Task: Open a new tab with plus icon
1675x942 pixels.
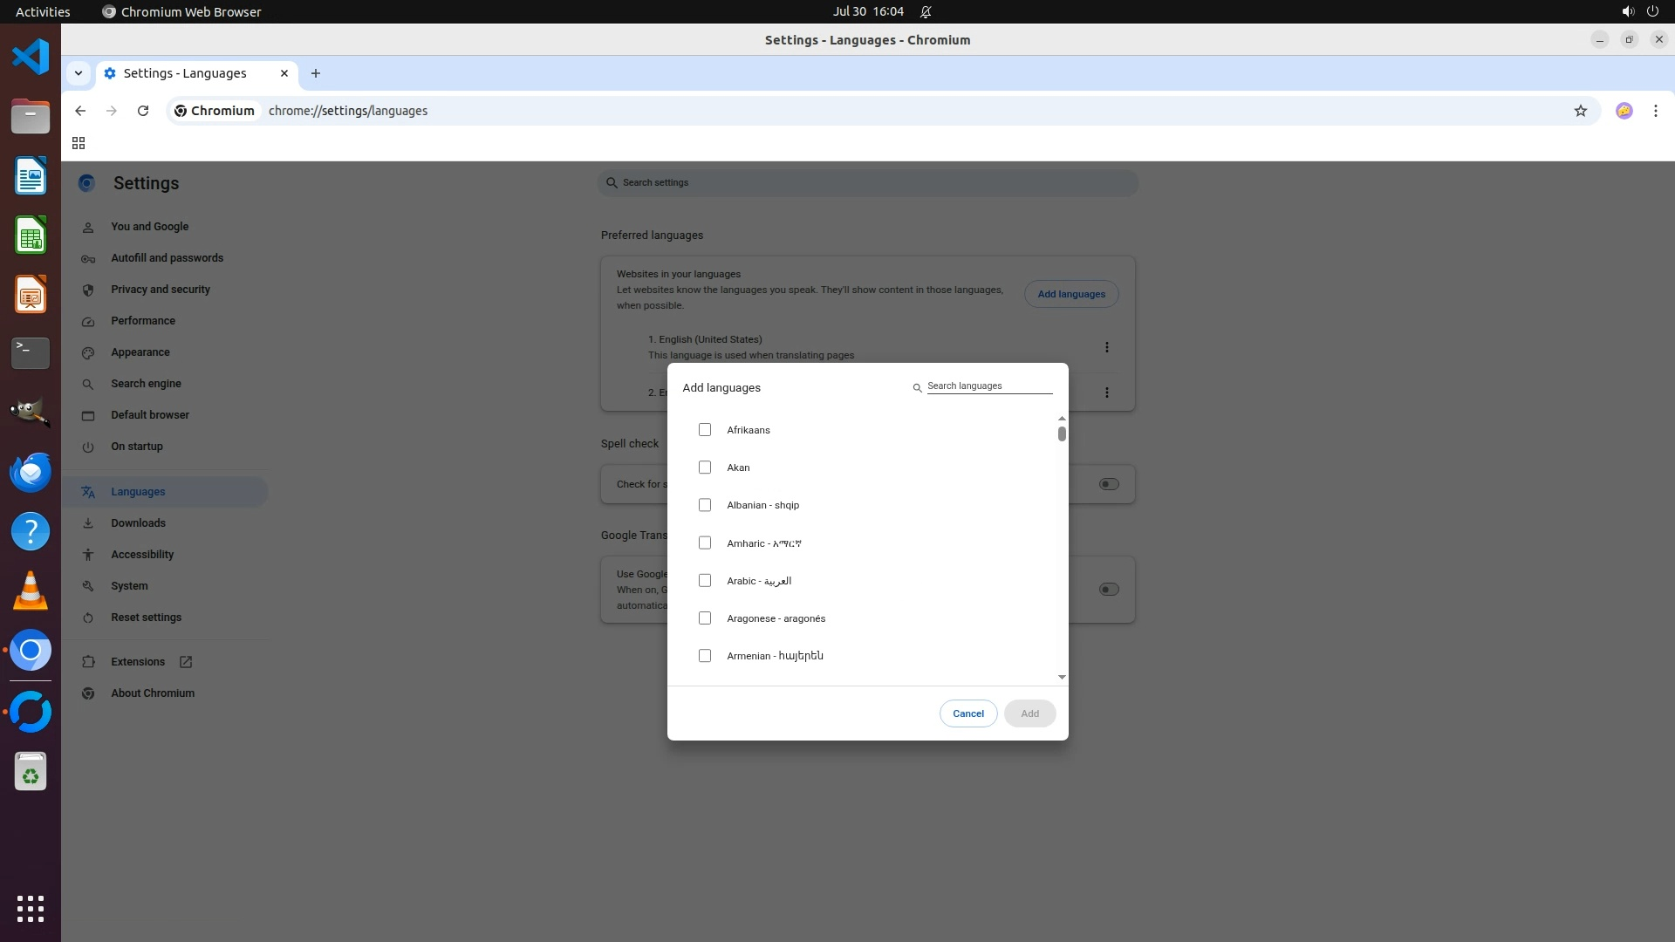Action: click(316, 73)
